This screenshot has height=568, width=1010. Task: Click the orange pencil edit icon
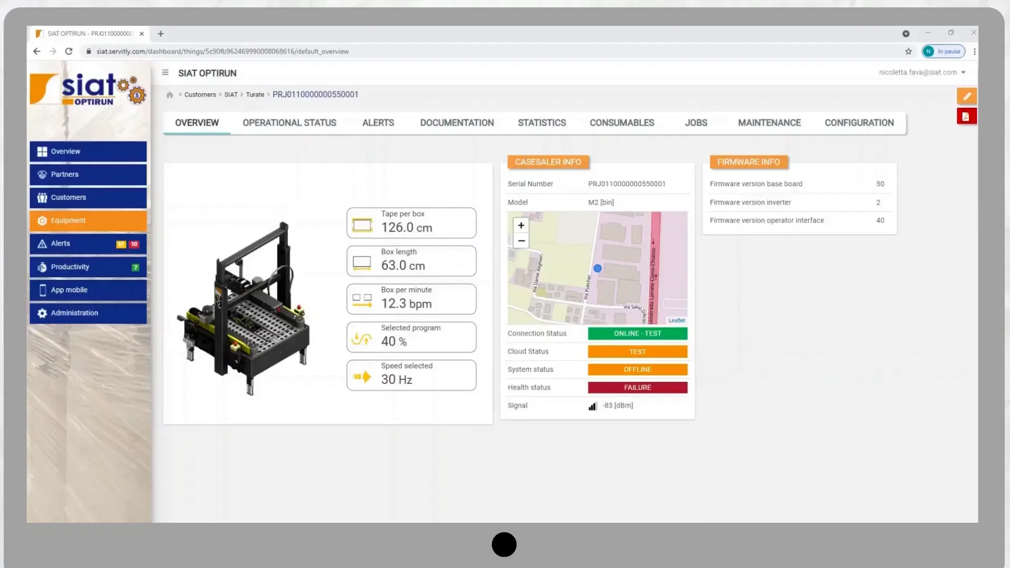[x=966, y=96]
